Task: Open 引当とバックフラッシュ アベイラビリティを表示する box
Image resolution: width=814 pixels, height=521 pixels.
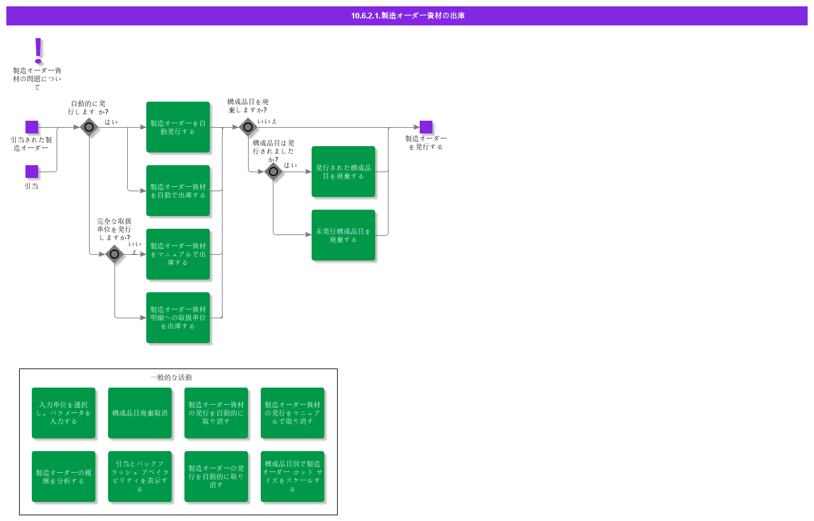Action: 140,477
